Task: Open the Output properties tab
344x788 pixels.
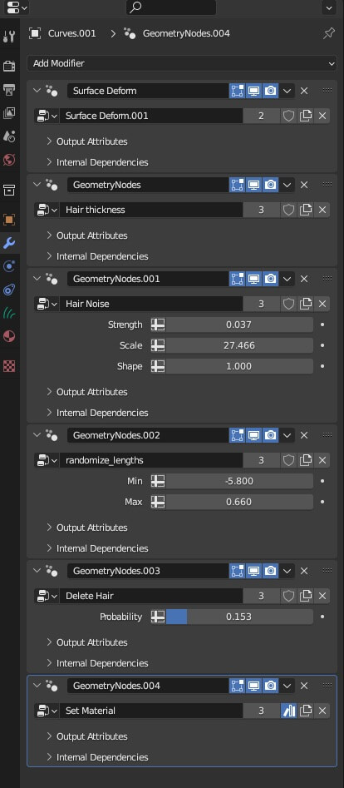Action: click(9, 90)
